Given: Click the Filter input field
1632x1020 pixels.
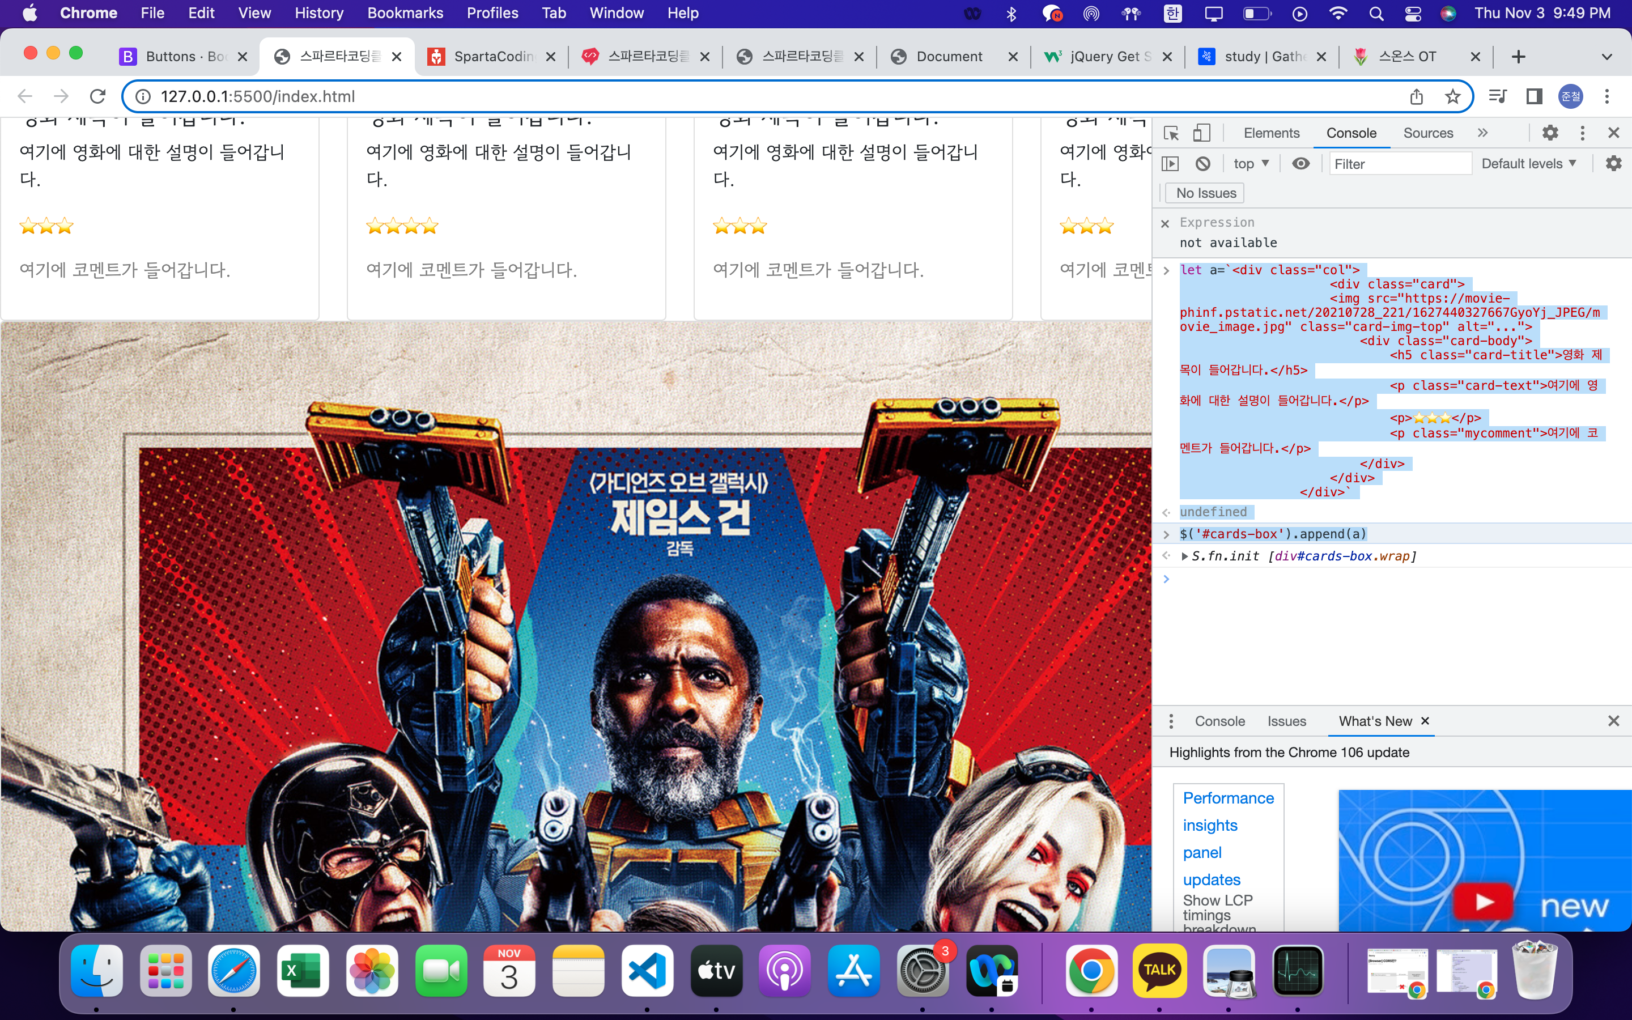Looking at the screenshot, I should tap(1400, 164).
